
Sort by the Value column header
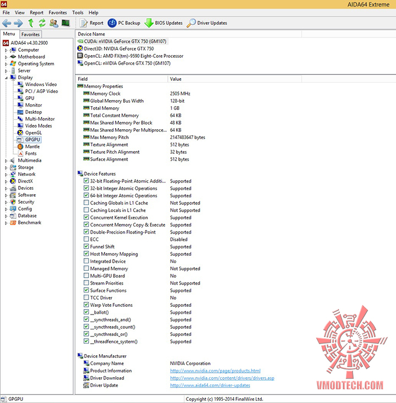click(x=235, y=79)
